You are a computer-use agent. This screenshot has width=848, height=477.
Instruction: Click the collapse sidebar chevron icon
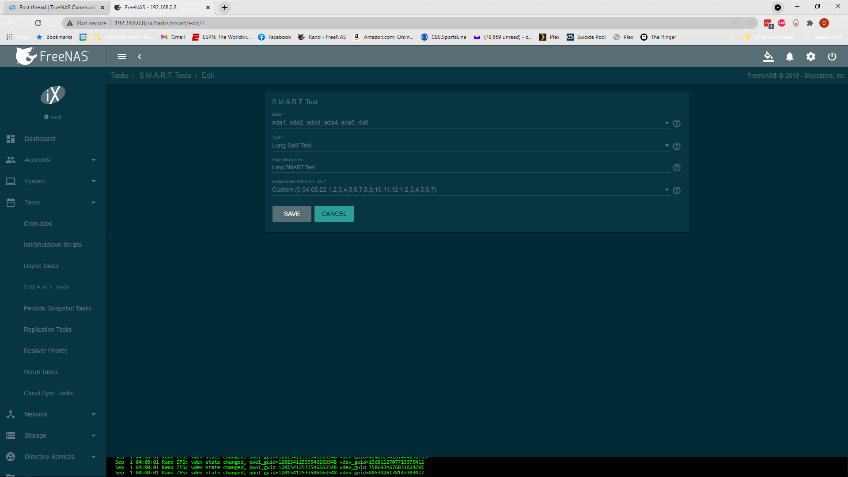(x=140, y=57)
